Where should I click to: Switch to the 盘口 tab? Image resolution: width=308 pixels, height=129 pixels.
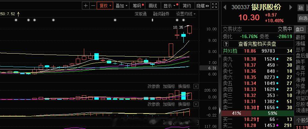(x=300, y=29)
